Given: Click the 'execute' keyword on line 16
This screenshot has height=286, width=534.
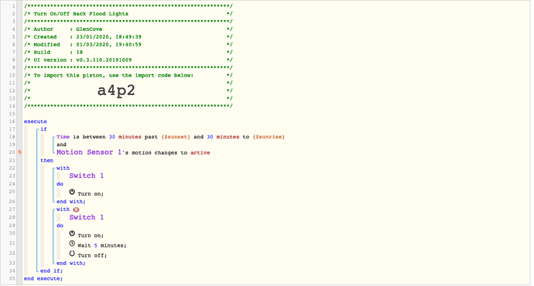Looking at the screenshot, I should click(x=36, y=121).
